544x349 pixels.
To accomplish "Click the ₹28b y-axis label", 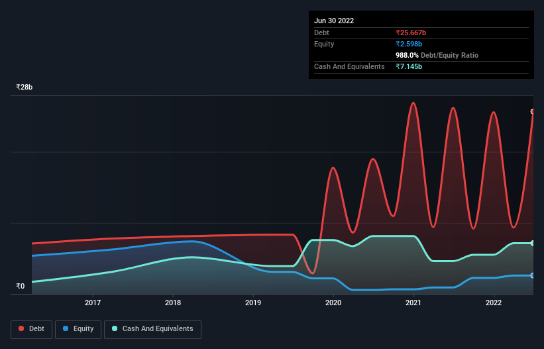I will pyautogui.click(x=25, y=87).
